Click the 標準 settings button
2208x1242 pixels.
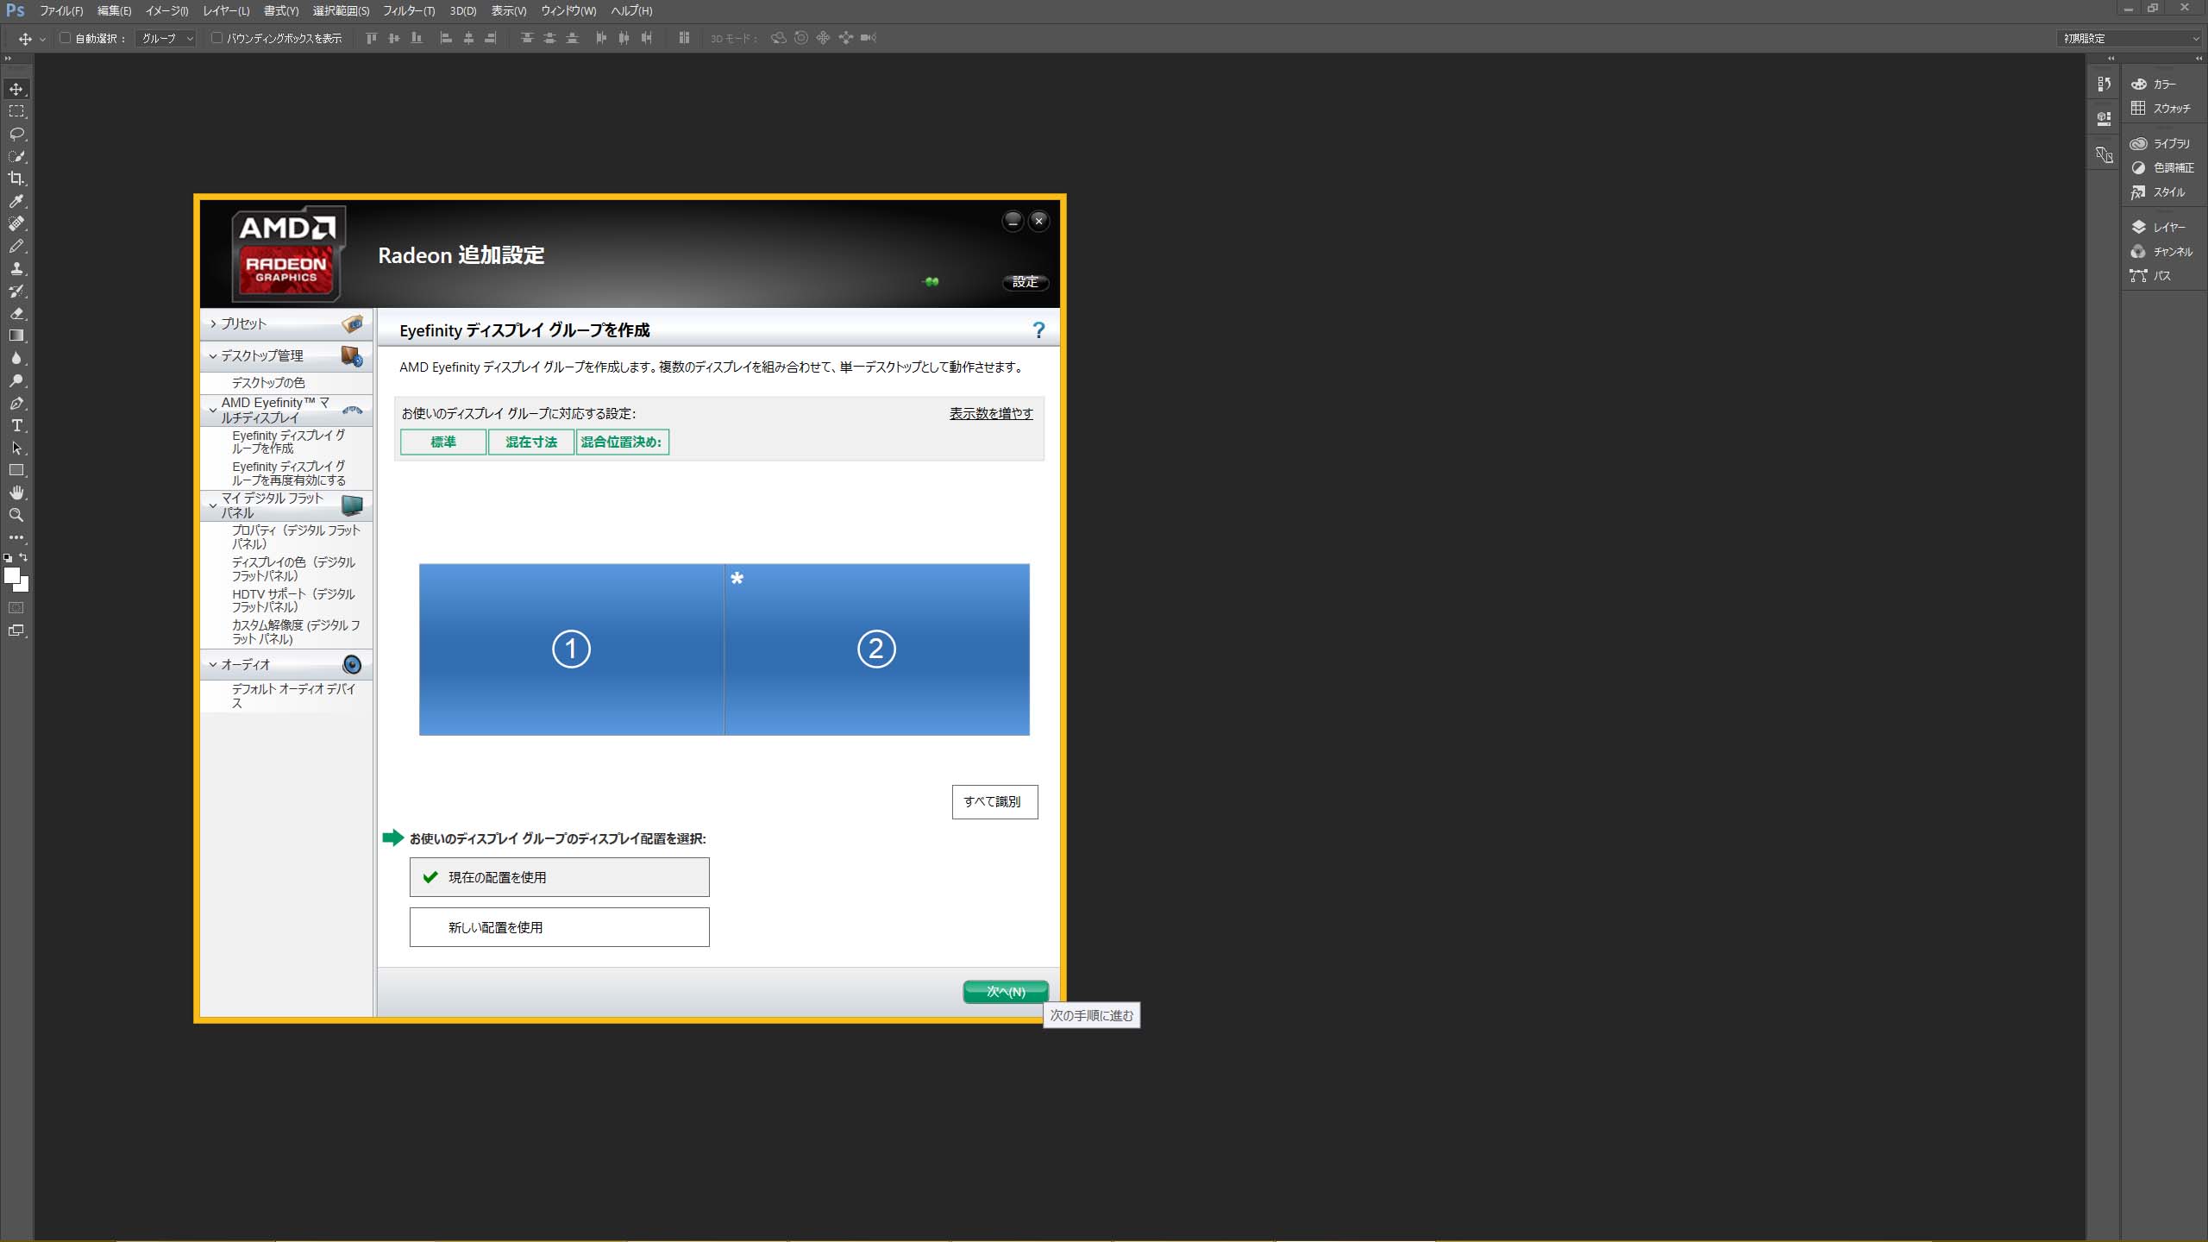pos(443,442)
